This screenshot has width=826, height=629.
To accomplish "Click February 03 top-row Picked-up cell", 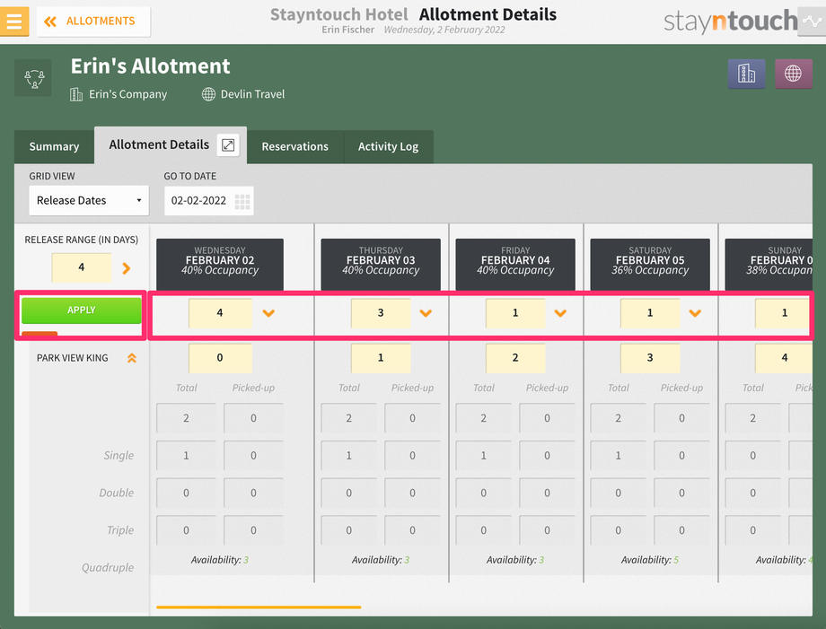I will pyautogui.click(x=412, y=418).
